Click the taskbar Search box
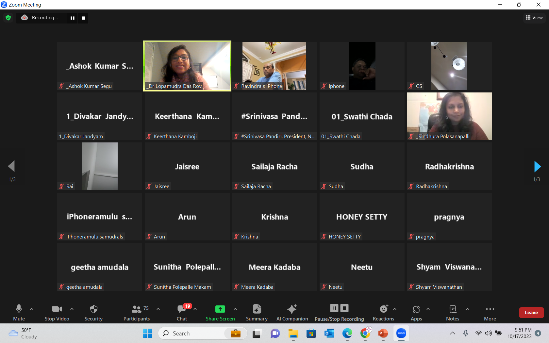Viewport: 549px width, 343px height. (x=203, y=334)
